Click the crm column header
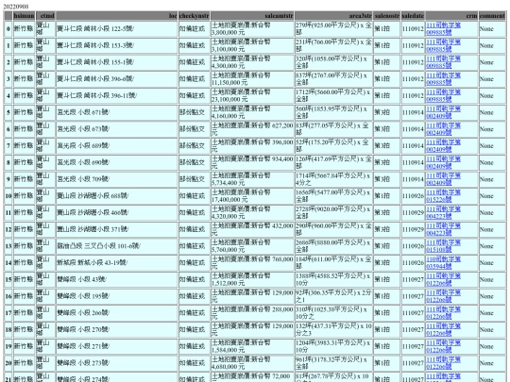Viewport: 510px width, 382px height. 451,16
